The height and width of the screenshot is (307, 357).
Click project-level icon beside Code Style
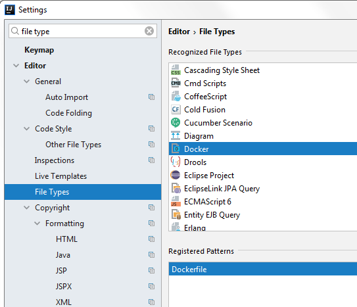(x=151, y=129)
